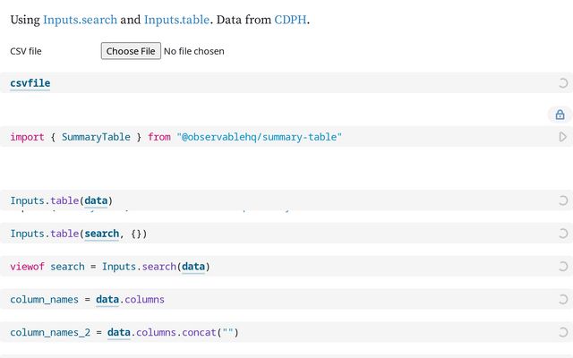Click the 'CSV file' label

[26, 51]
